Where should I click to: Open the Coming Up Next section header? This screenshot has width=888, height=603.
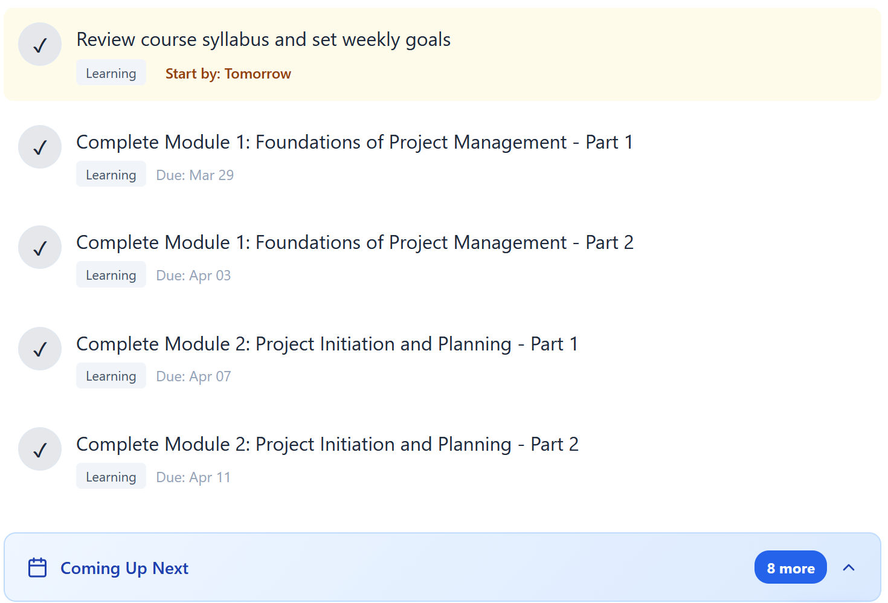tap(124, 567)
